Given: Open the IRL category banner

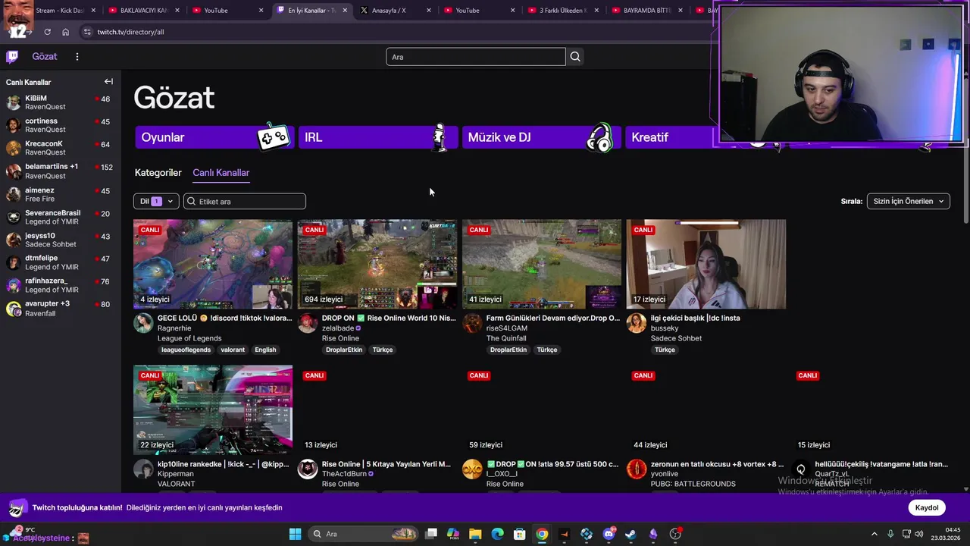Looking at the screenshot, I should point(378,137).
